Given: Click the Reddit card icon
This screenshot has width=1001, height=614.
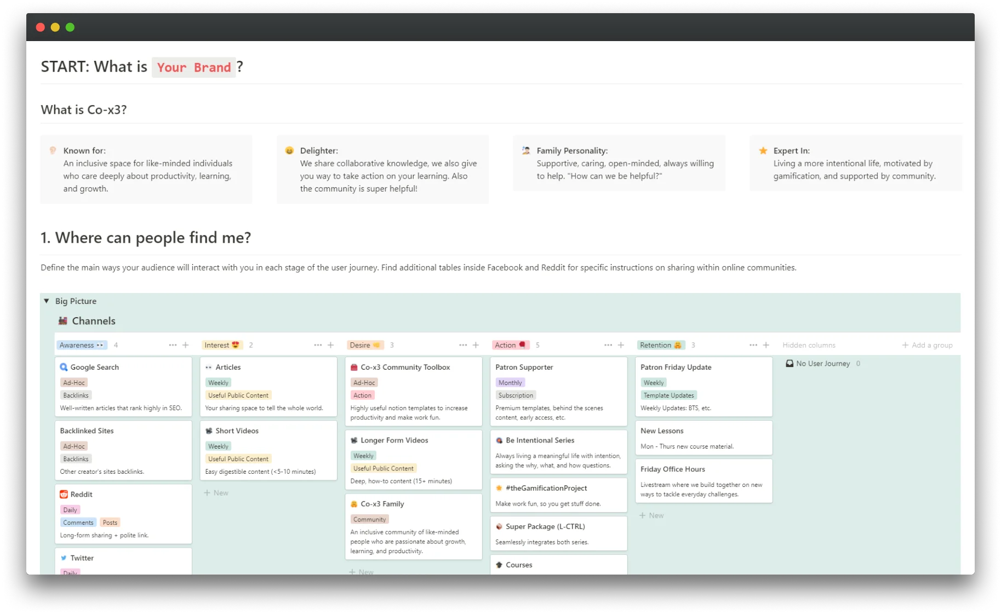Looking at the screenshot, I should coord(64,494).
